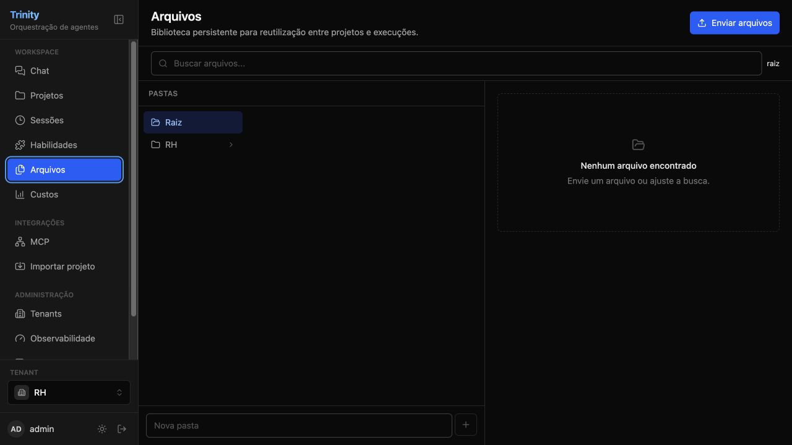Click the Nova pasta input field
The image size is (792, 445).
299,425
